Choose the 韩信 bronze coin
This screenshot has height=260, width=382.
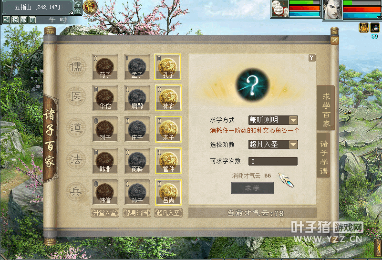pyautogui.click(x=105, y=192)
